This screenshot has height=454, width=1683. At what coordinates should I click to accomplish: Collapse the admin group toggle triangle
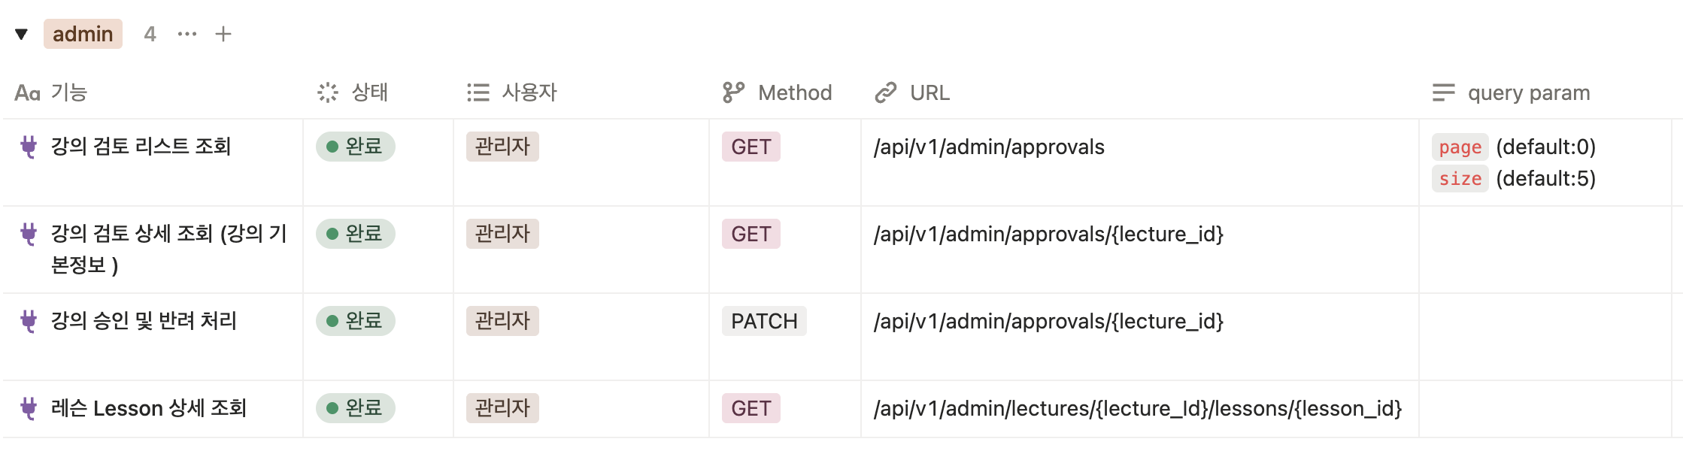(21, 34)
